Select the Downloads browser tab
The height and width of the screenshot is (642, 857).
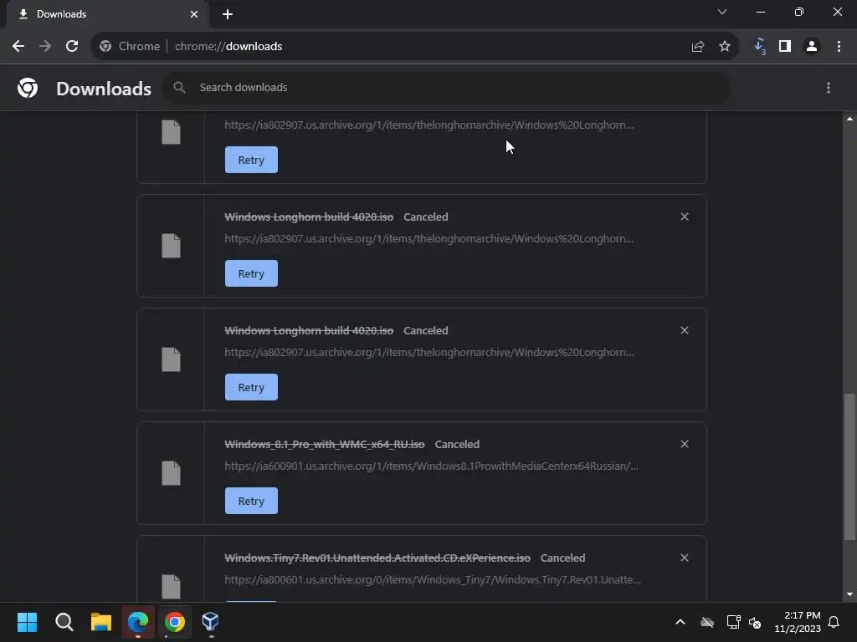[x=106, y=14]
